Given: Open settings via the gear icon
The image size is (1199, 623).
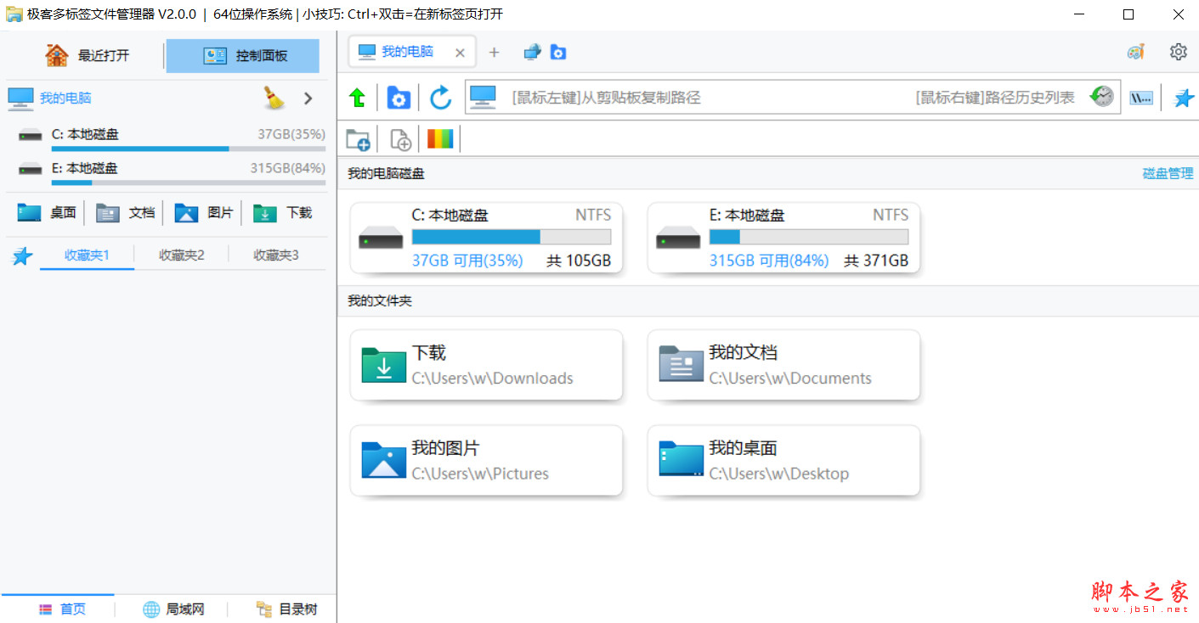Looking at the screenshot, I should click(1179, 51).
